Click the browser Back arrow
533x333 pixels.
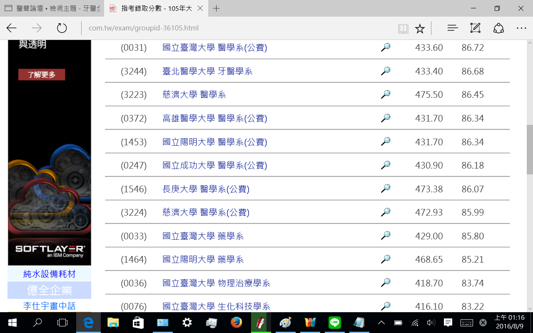[x=11, y=28]
